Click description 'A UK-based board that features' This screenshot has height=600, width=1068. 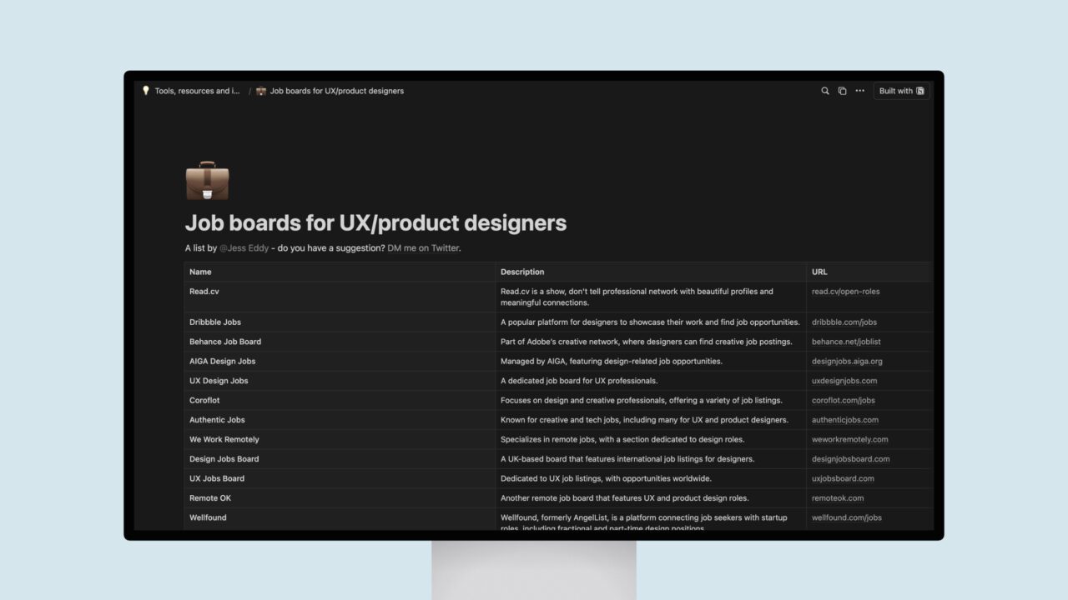click(x=627, y=459)
